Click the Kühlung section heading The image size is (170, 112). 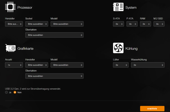pyautogui.click(x=131, y=48)
